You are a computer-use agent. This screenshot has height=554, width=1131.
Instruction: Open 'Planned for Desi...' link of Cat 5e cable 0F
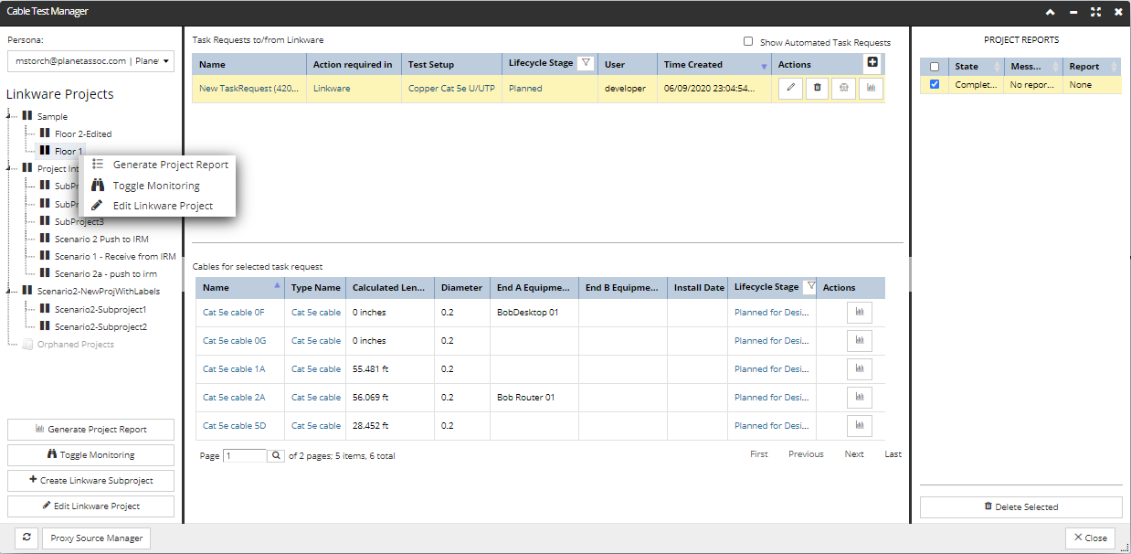click(x=771, y=313)
